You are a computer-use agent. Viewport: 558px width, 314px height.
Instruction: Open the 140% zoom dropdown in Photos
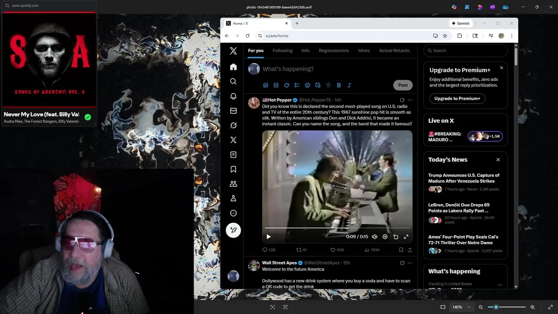pyautogui.click(x=461, y=307)
